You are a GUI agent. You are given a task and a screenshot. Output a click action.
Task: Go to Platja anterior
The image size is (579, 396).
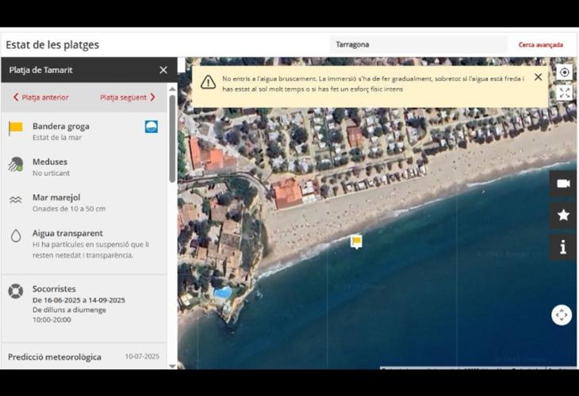coord(40,97)
